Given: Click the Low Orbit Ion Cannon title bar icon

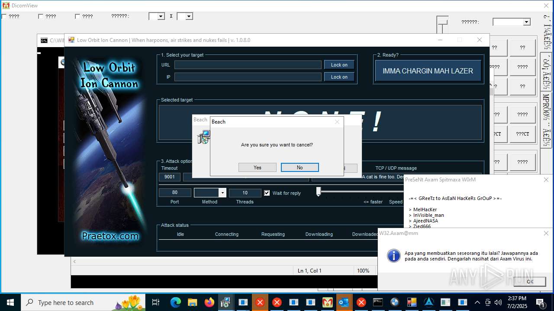Looking at the screenshot, I should click(71, 40).
